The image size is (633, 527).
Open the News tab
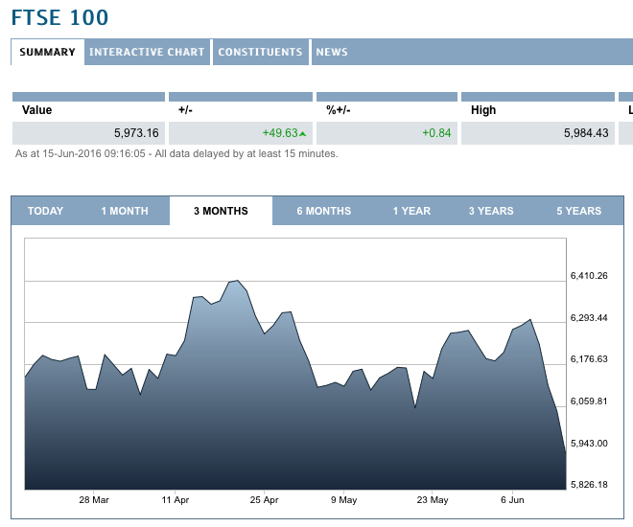pos(332,52)
